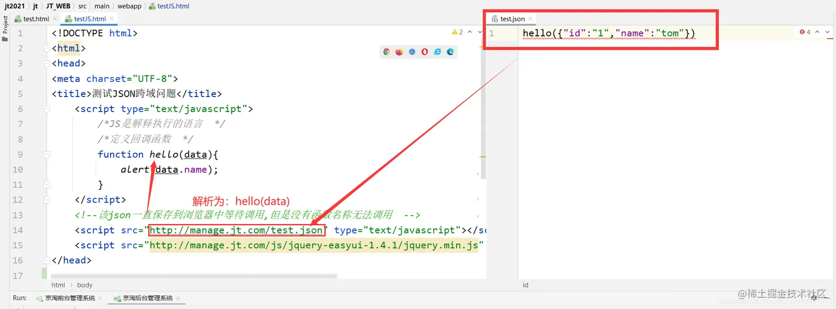836x309 pixels.
Task: Click src in the navigation breadcrumb
Action: coord(83,6)
